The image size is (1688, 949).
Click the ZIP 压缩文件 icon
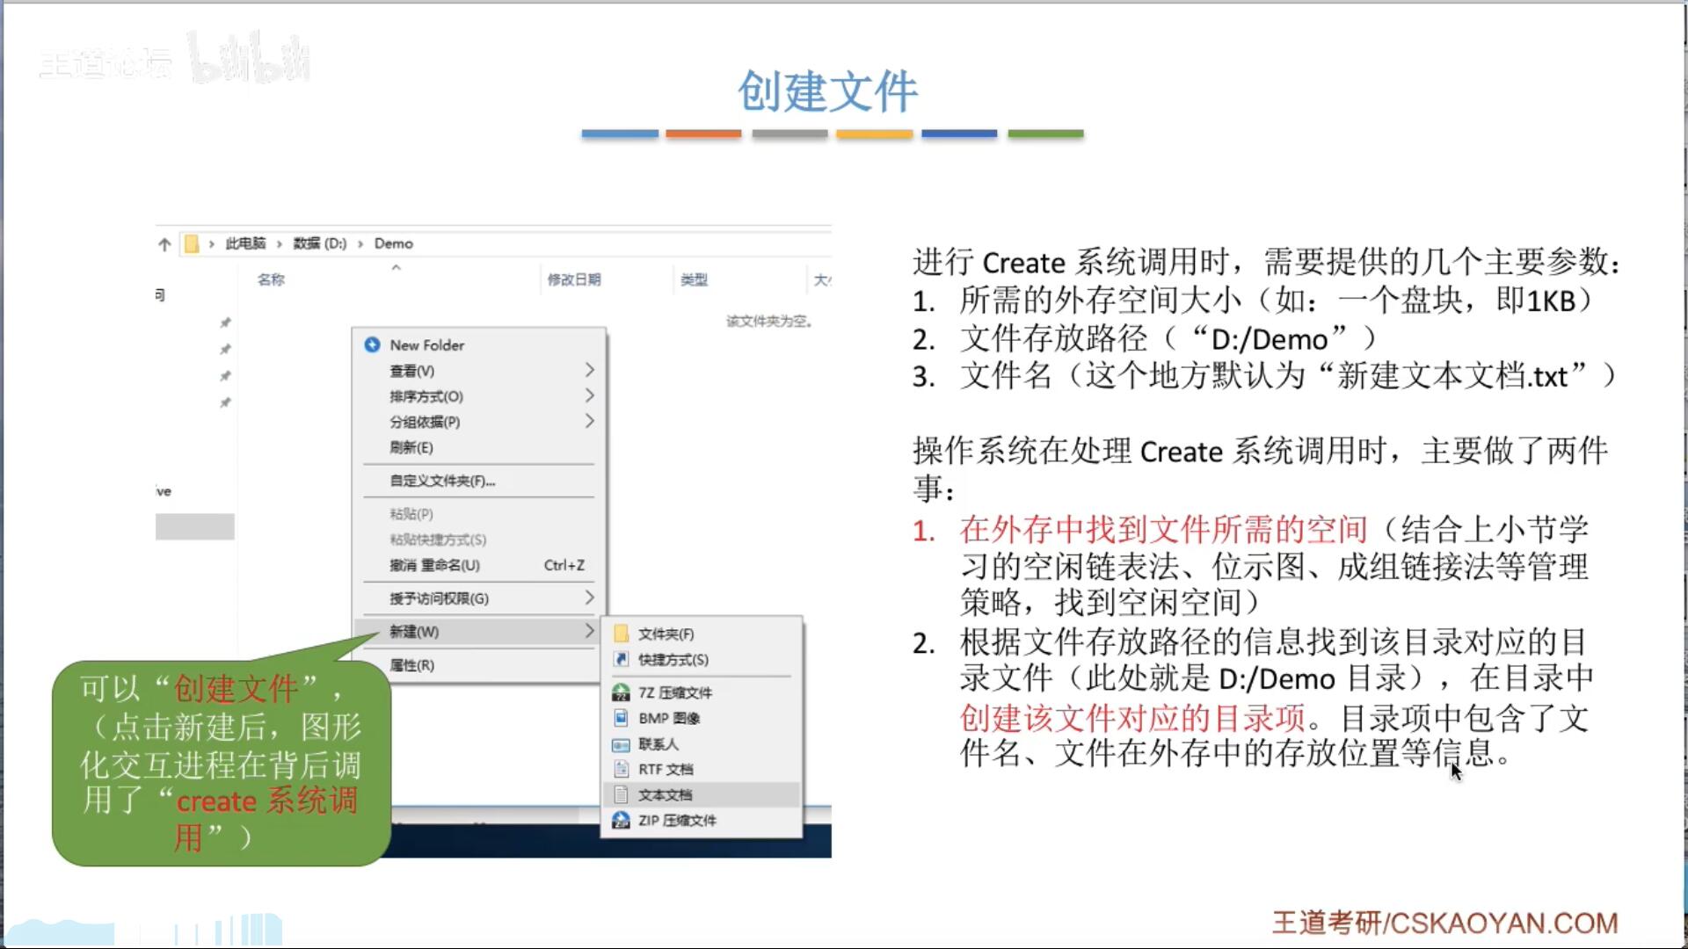coord(621,820)
